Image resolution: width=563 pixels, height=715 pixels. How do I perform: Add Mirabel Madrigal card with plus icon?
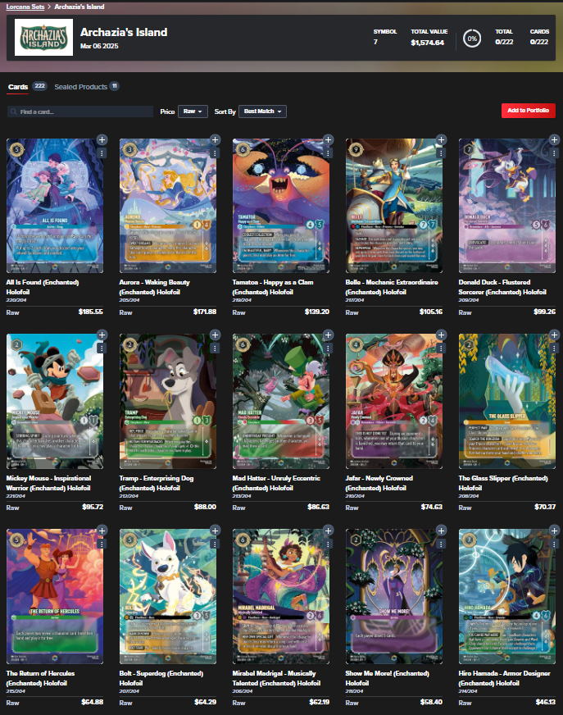click(329, 531)
